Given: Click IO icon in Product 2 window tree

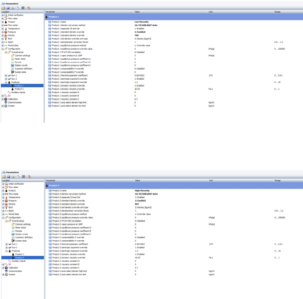Looking at the screenshot, I should coord(7,264).
